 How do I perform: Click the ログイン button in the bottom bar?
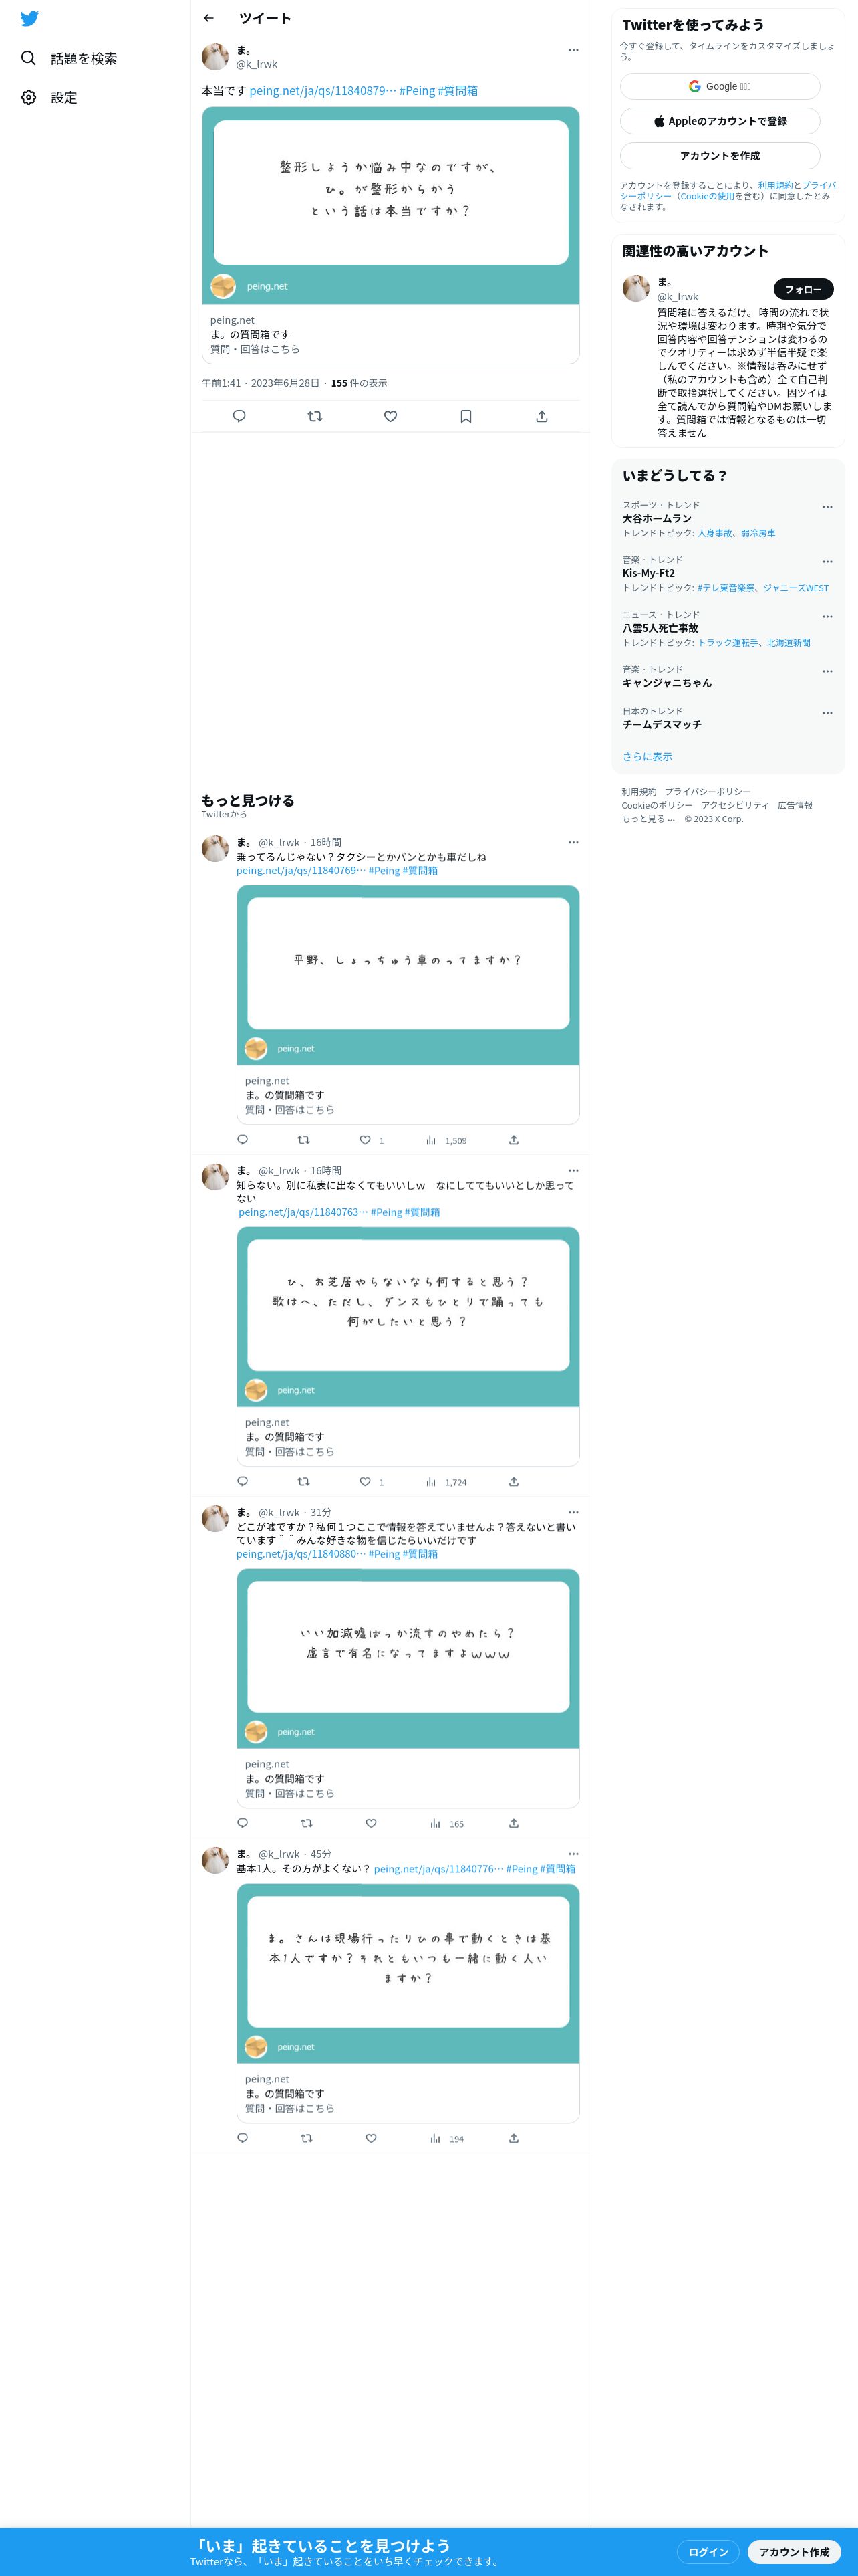coord(708,2551)
